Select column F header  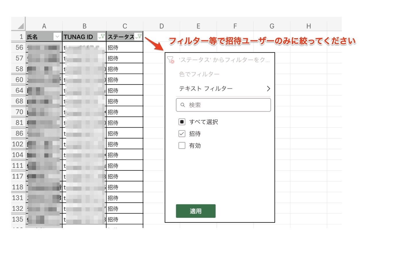[x=235, y=26]
